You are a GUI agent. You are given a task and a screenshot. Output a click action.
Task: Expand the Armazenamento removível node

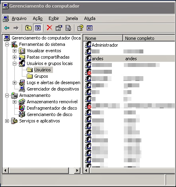pos(14,102)
